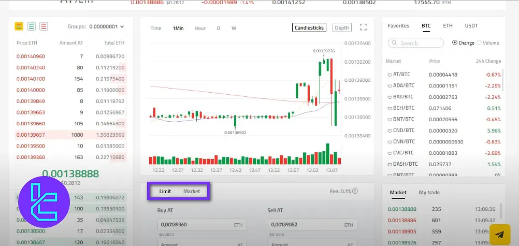Set chart interval to Hour

pos(200,28)
